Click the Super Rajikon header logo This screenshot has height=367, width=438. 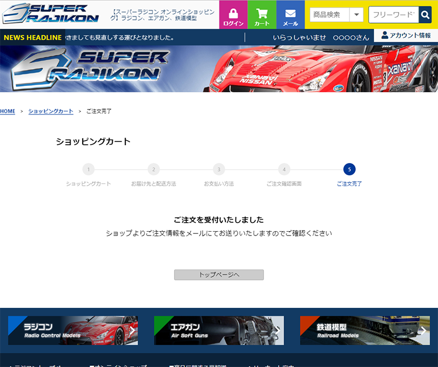pos(51,14)
